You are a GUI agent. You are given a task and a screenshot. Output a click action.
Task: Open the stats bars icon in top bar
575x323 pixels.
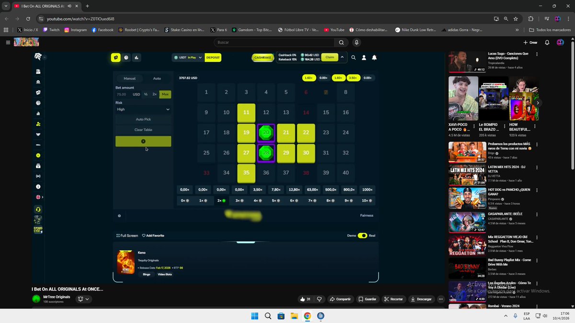click(137, 57)
